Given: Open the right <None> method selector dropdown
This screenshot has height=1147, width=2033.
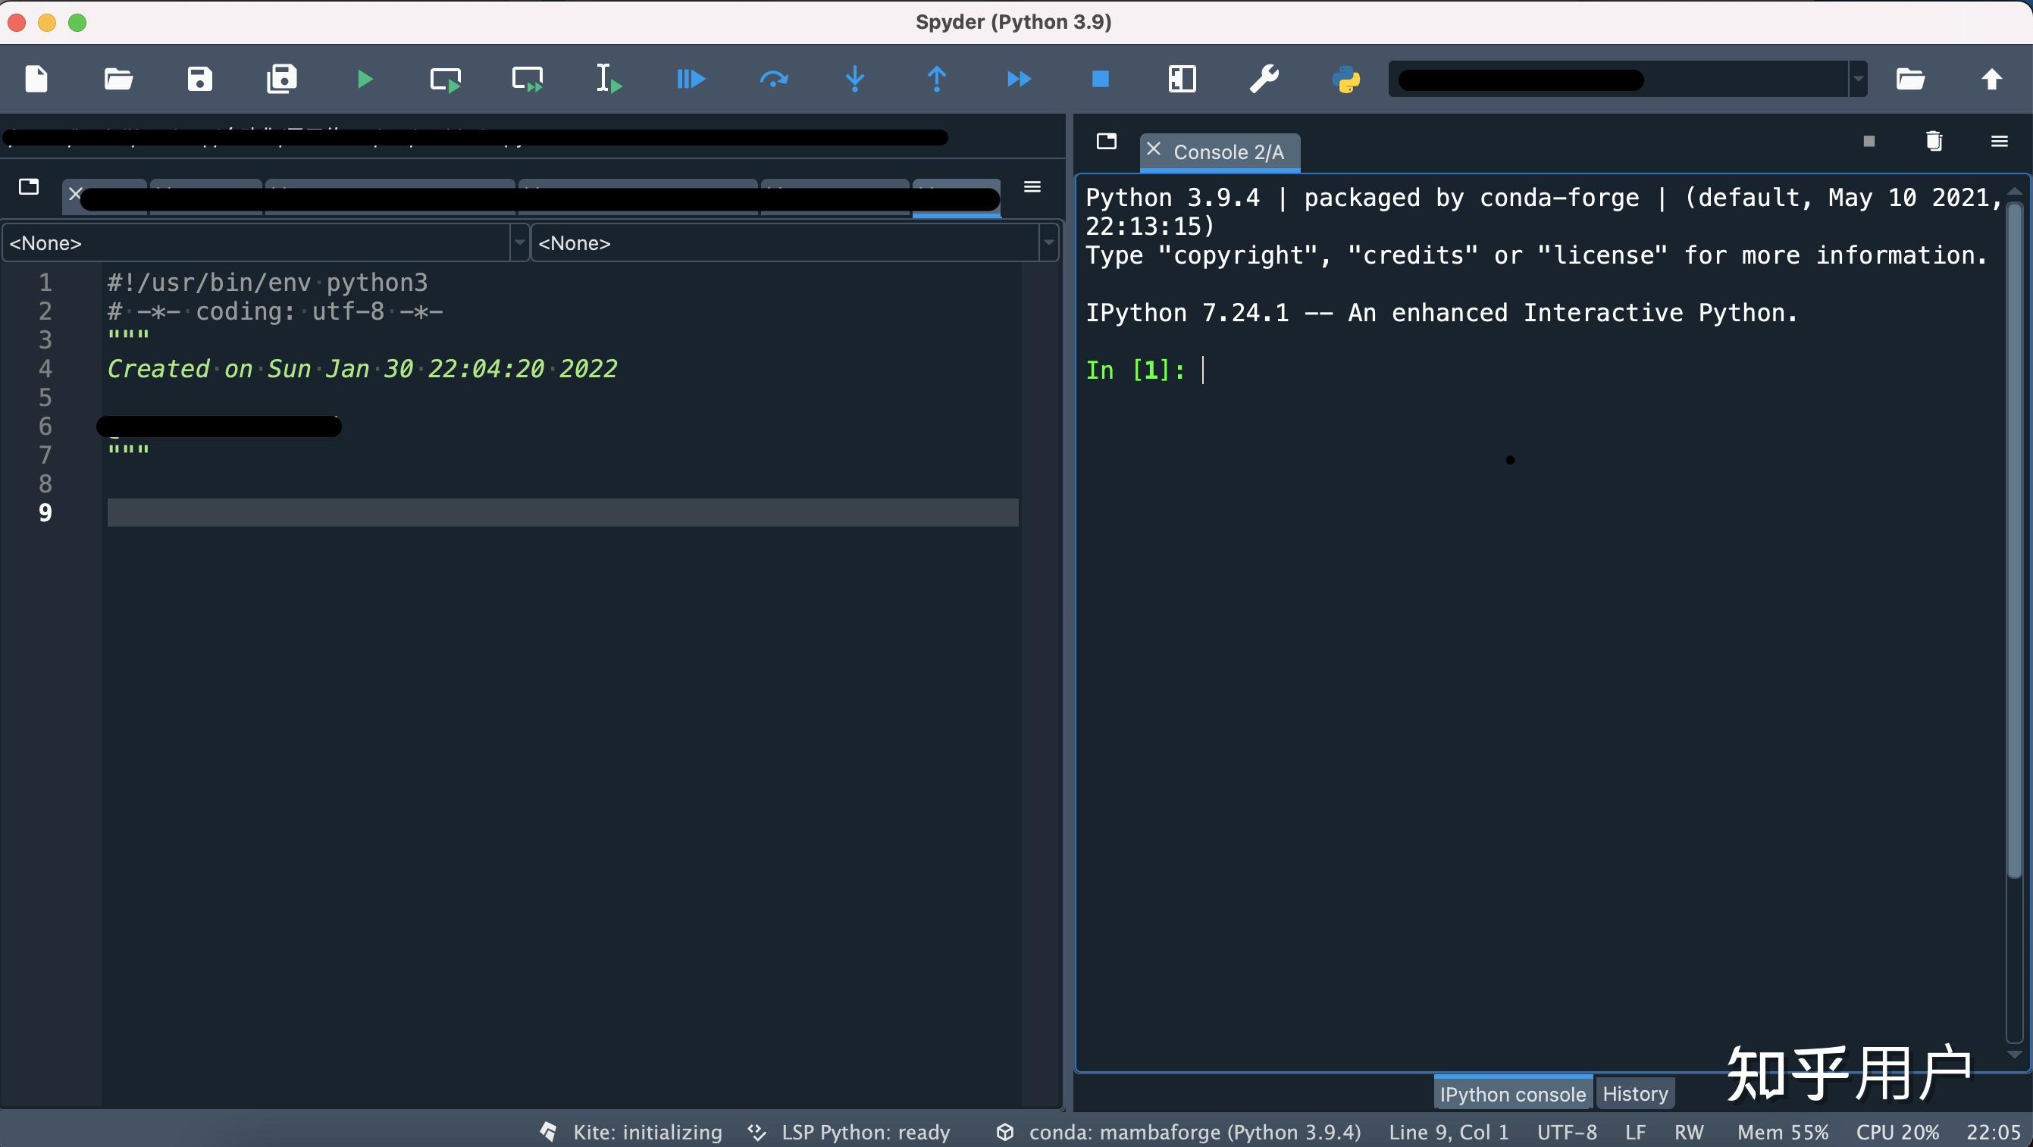Looking at the screenshot, I should coord(794,243).
